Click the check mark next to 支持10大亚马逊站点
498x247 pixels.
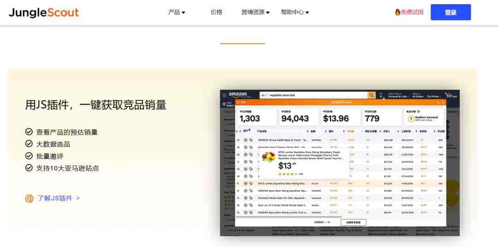[29, 168]
